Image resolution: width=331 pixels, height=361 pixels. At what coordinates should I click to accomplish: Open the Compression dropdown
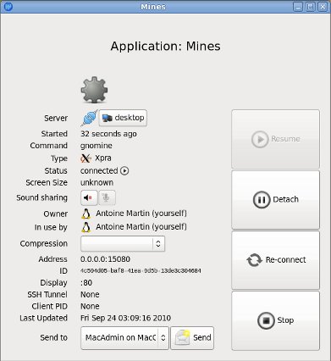(123, 243)
